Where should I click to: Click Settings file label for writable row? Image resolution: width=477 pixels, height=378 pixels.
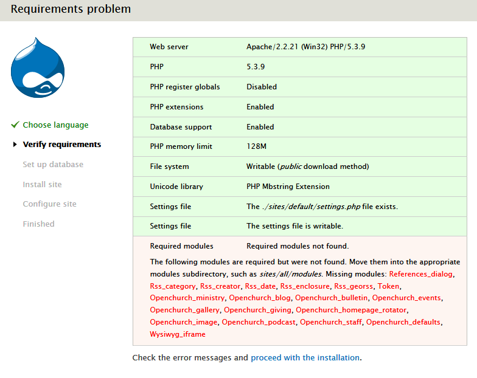coord(170,226)
